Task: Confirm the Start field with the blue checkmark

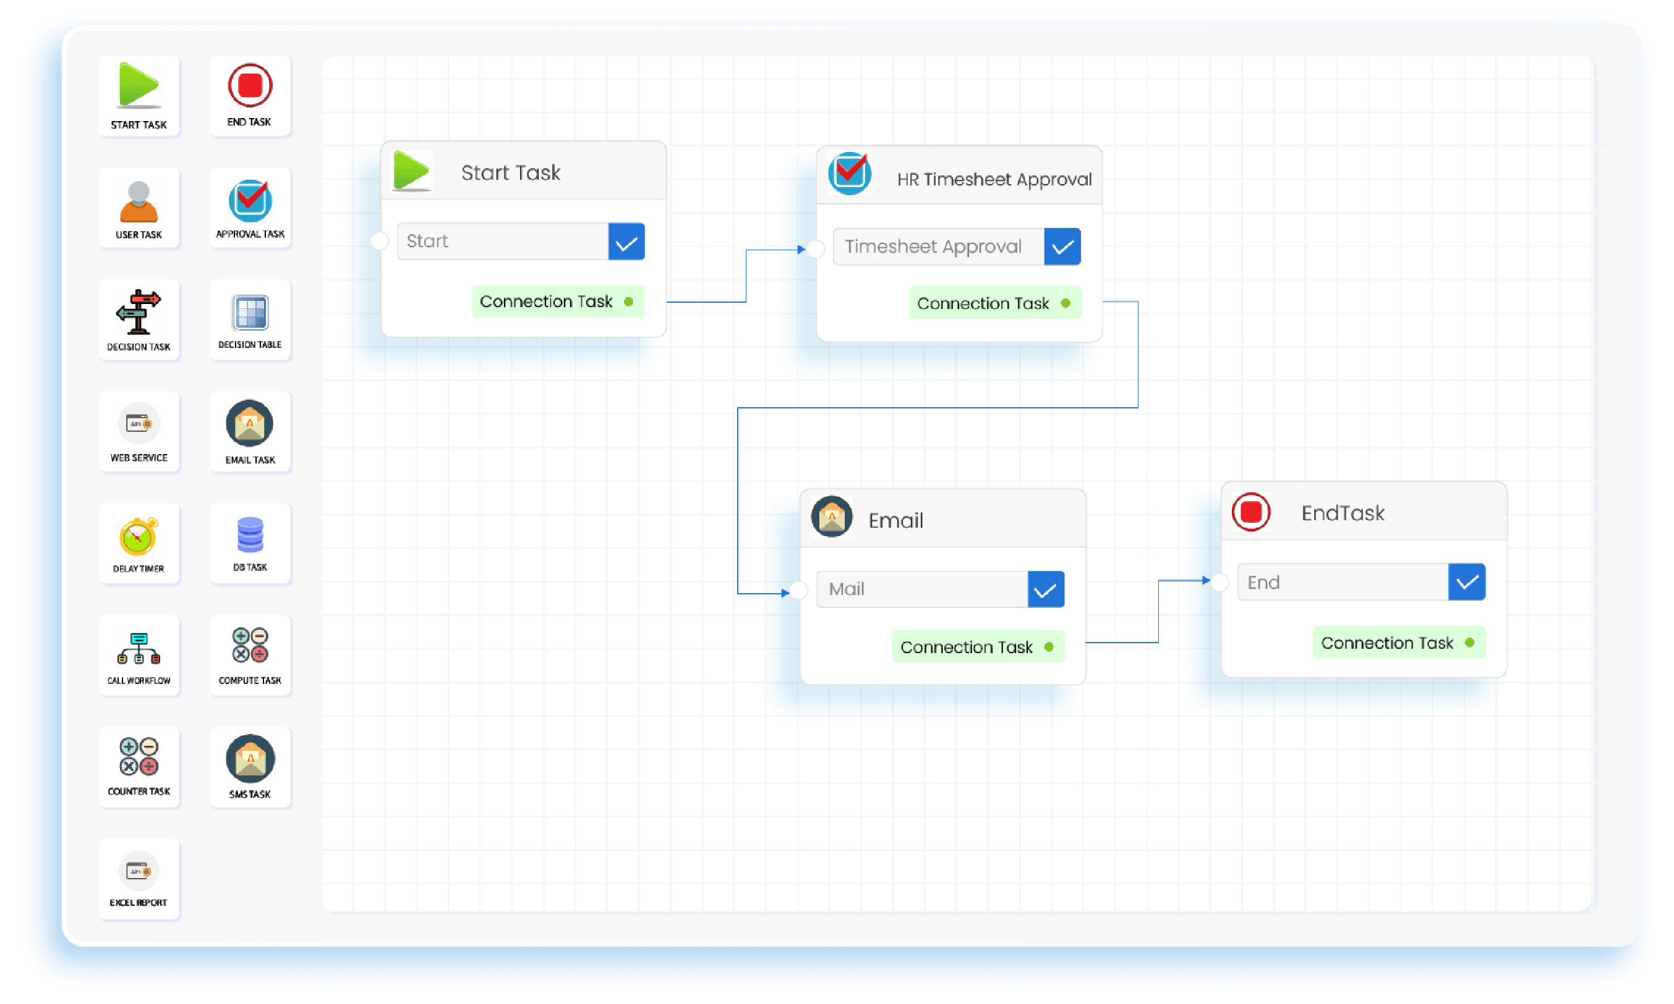Action: click(626, 242)
